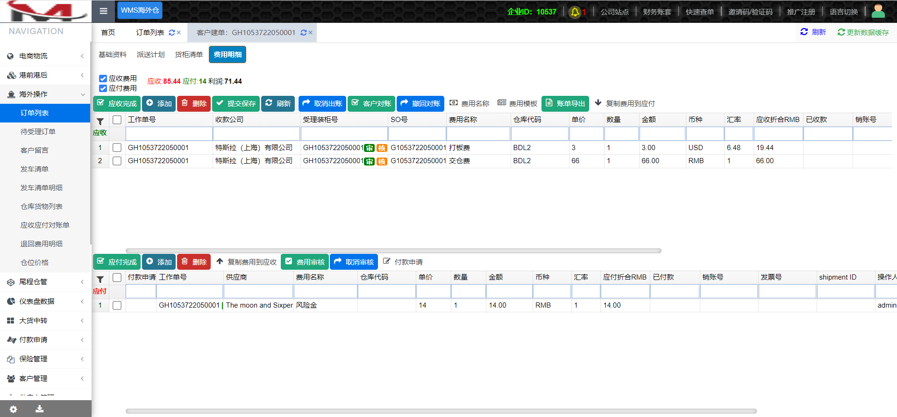
Task: Click the filter funnel in receivables table
Action: point(100,121)
